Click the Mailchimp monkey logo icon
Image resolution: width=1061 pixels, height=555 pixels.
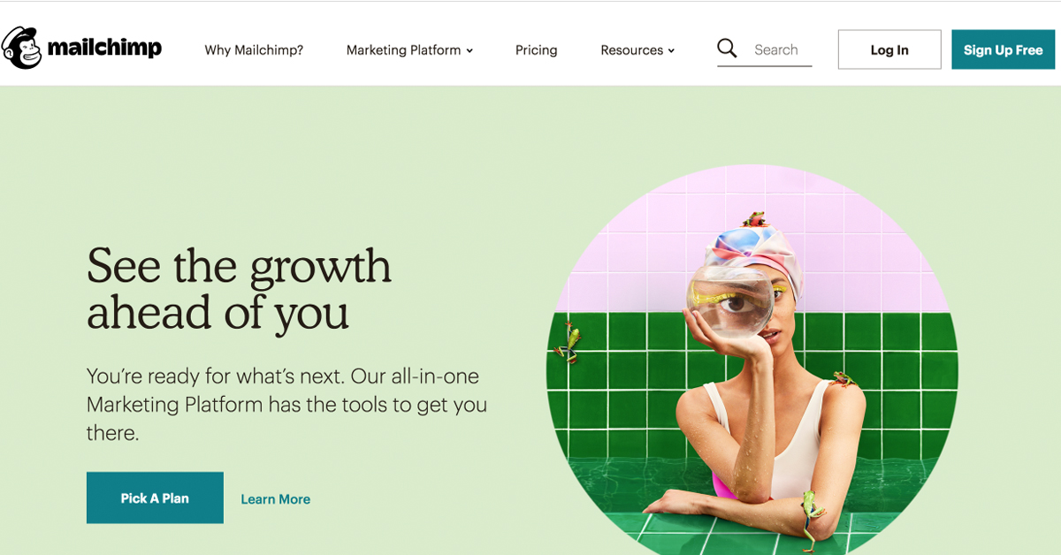click(x=22, y=48)
